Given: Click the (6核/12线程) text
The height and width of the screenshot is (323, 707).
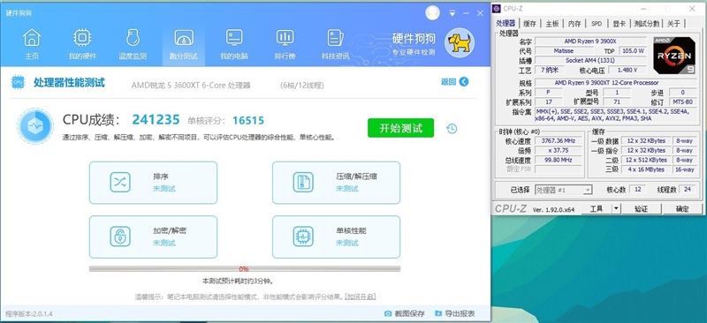Looking at the screenshot, I should (x=301, y=85).
